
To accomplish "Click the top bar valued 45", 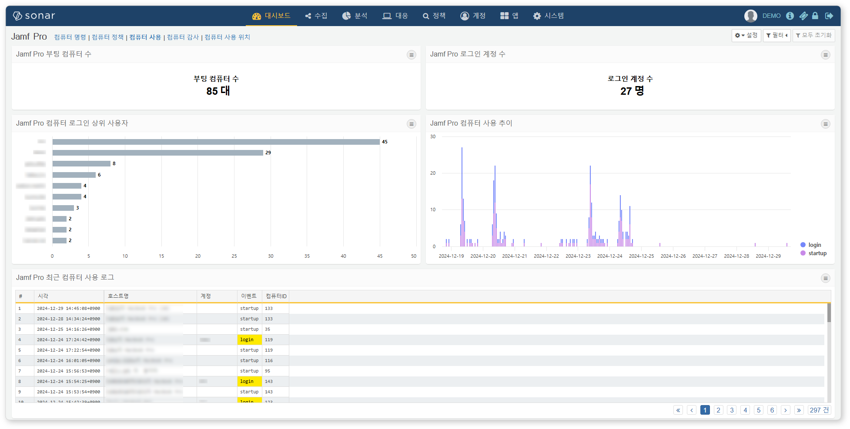I will [216, 142].
